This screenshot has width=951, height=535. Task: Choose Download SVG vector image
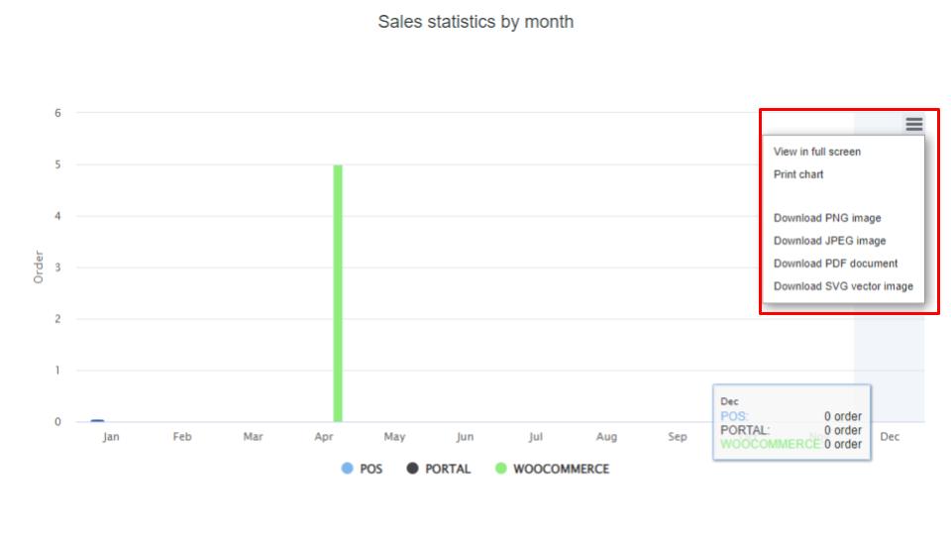843,286
